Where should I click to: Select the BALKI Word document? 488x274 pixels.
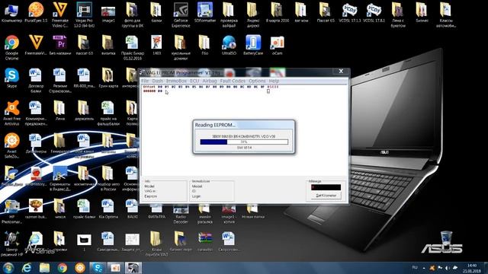click(x=132, y=209)
